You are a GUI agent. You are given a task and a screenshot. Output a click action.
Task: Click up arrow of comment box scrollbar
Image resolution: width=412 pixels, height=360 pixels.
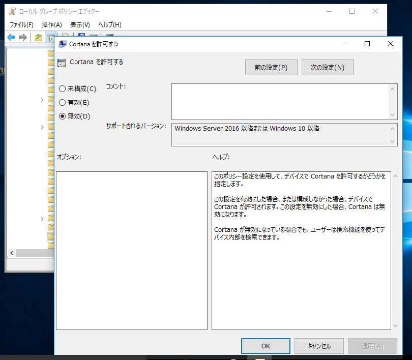click(x=392, y=89)
